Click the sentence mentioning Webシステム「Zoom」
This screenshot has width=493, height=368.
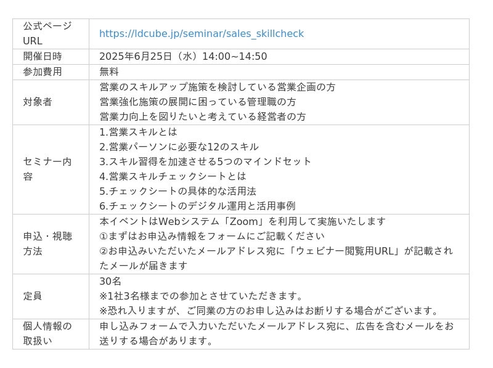pyautogui.click(x=242, y=221)
